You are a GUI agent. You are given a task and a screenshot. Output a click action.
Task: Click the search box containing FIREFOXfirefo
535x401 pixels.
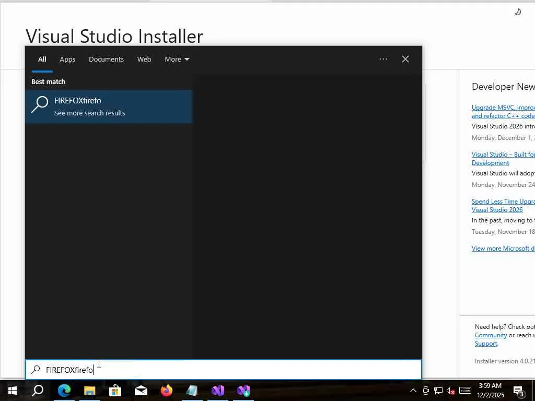coord(224,370)
